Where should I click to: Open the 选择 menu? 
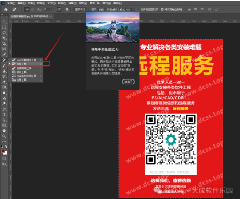[x=62, y=3]
